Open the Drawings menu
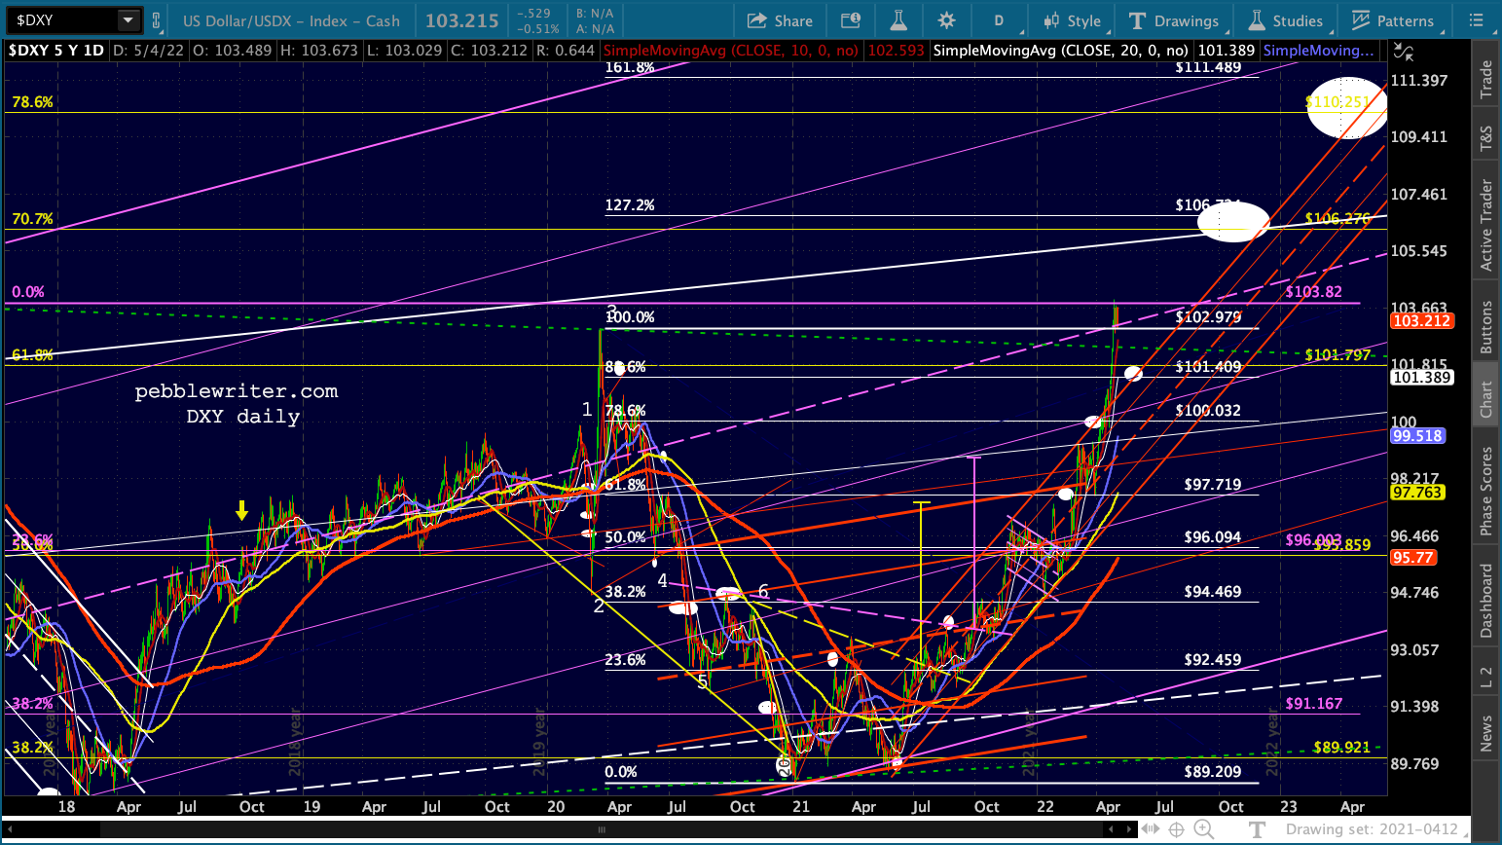The width and height of the screenshot is (1502, 845). [1174, 20]
